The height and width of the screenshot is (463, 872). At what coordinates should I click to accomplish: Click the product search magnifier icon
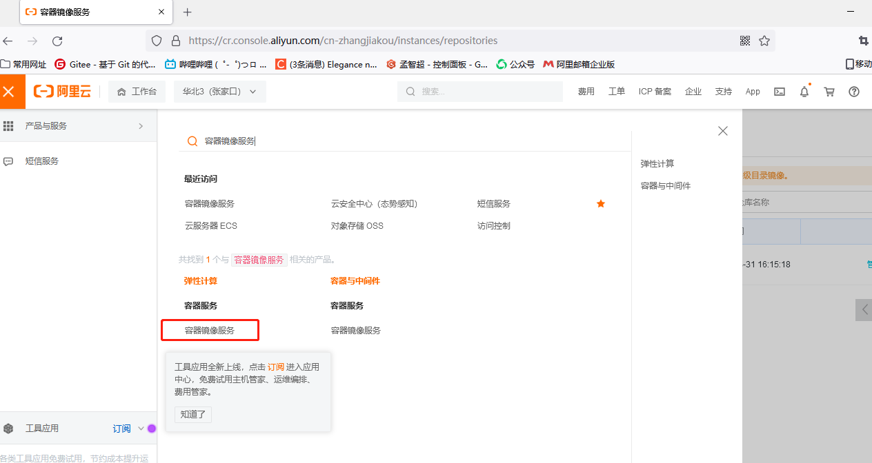tap(193, 141)
